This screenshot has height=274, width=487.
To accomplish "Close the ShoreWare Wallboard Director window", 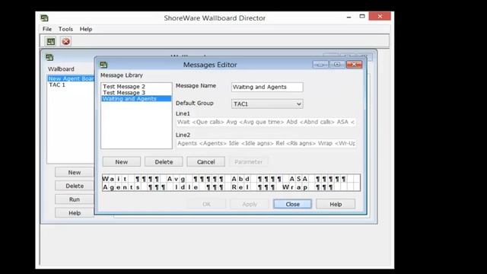I will (x=380, y=16).
